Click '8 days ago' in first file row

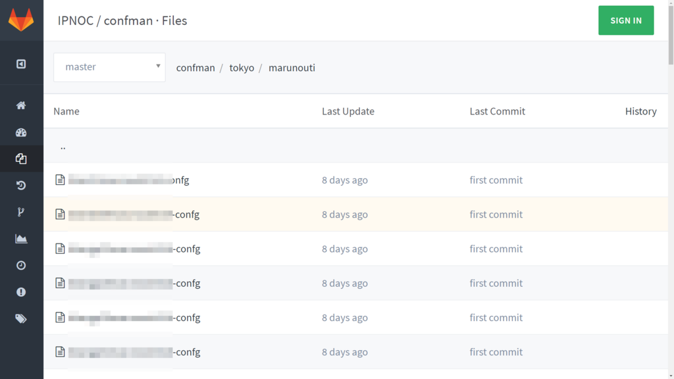345,180
